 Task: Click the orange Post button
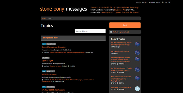pos(125,25)
